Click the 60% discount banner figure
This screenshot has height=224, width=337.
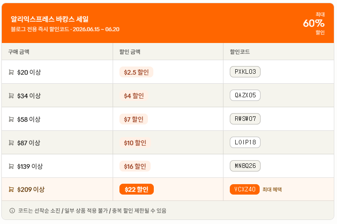(313, 23)
